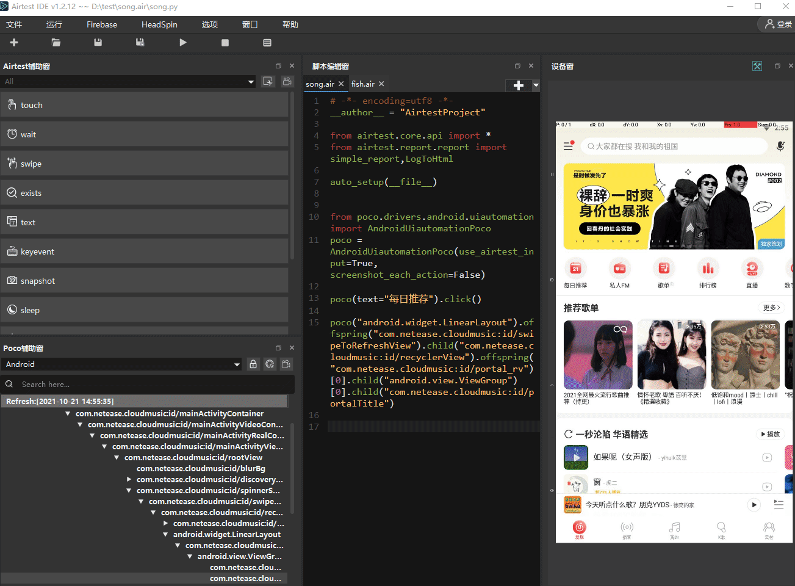Open 直播 live icon
This screenshot has height=586, width=795.
tap(752, 273)
